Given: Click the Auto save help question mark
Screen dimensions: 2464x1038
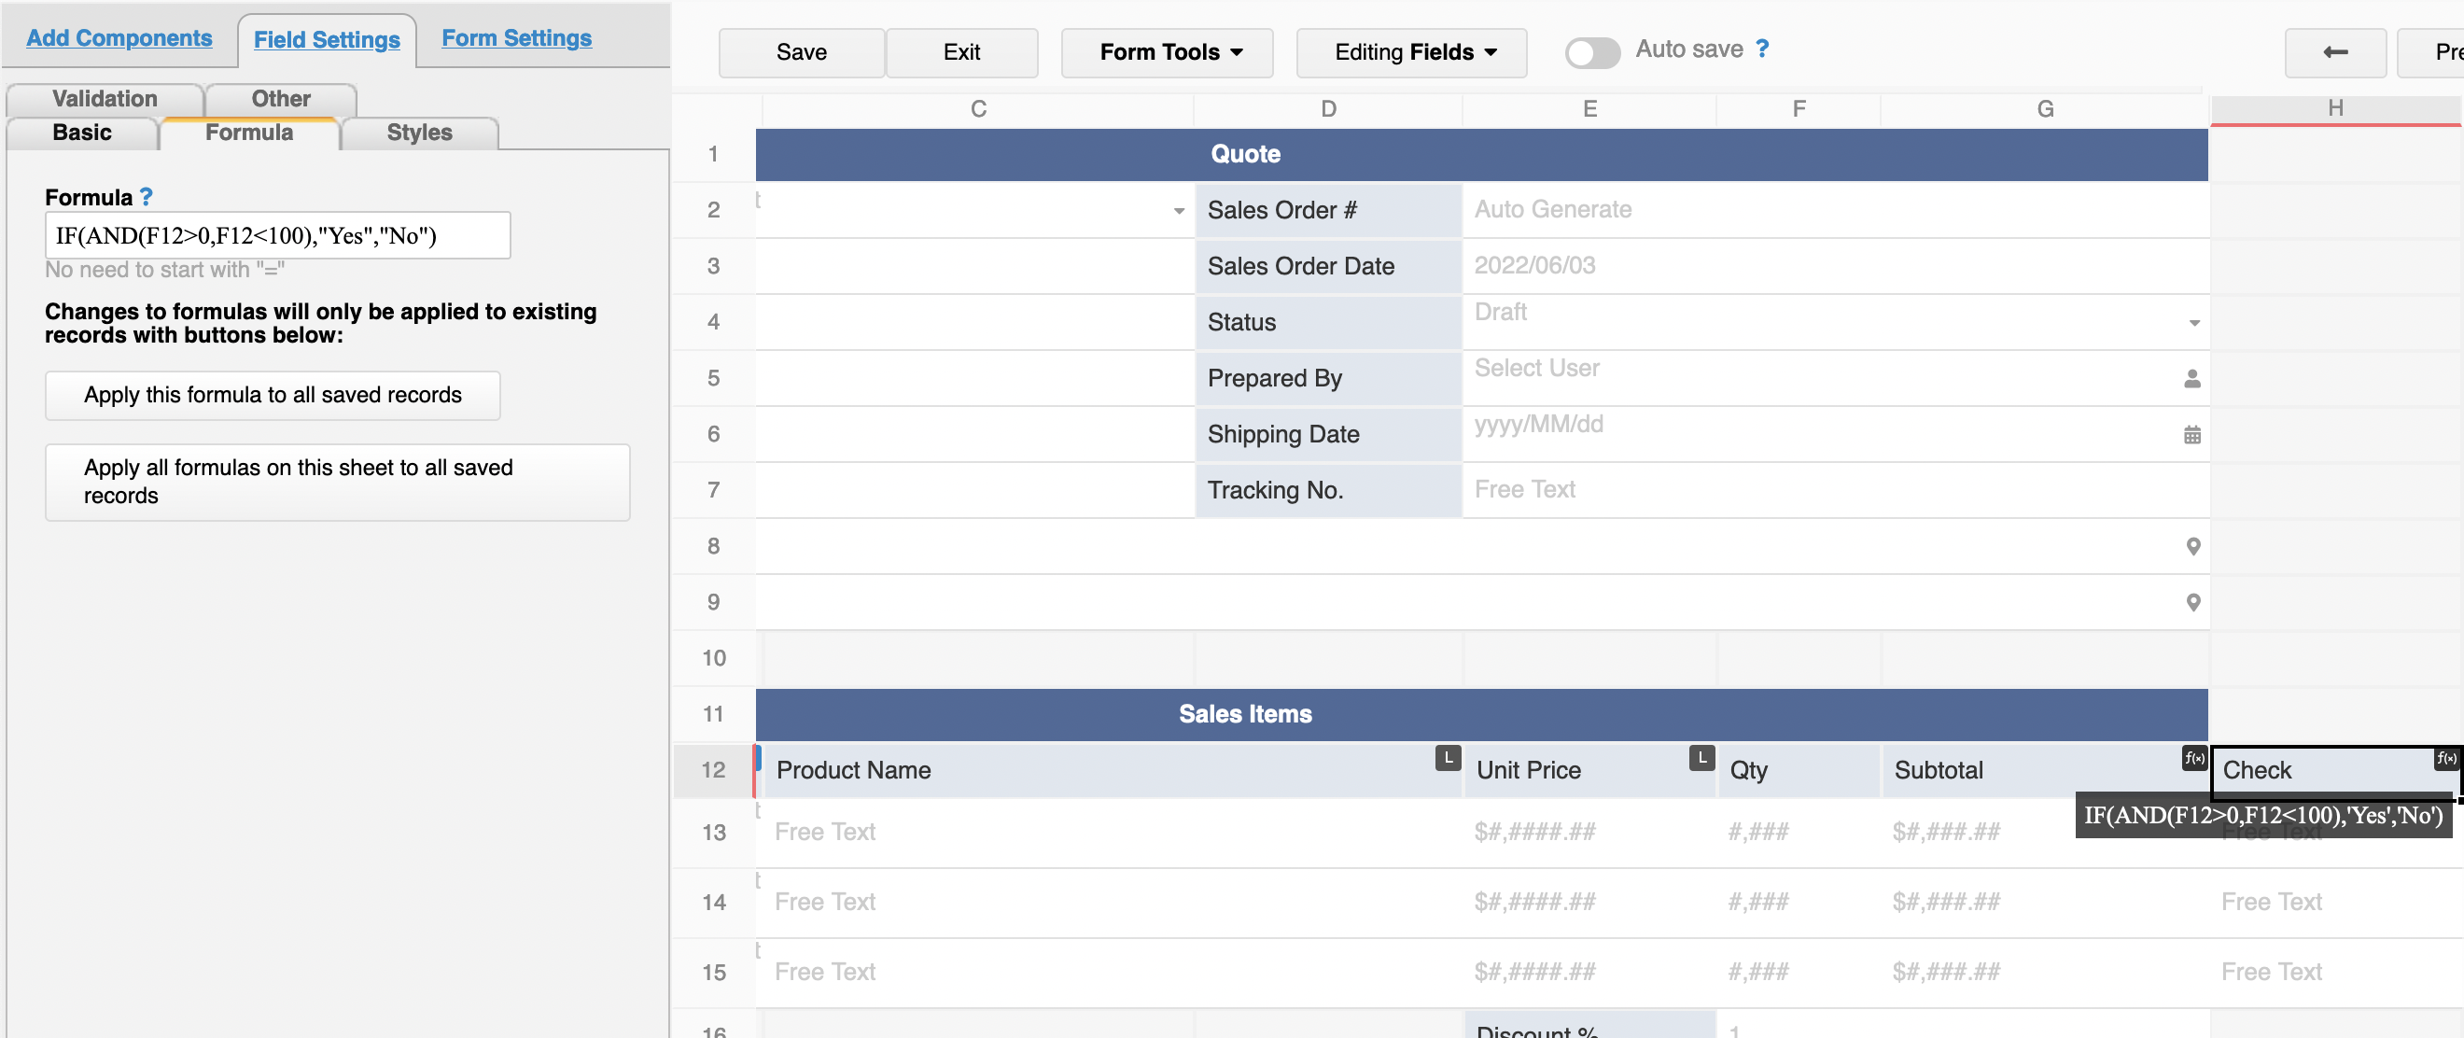Looking at the screenshot, I should (x=1762, y=49).
